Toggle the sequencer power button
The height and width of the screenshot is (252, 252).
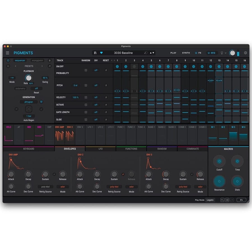[8, 60]
